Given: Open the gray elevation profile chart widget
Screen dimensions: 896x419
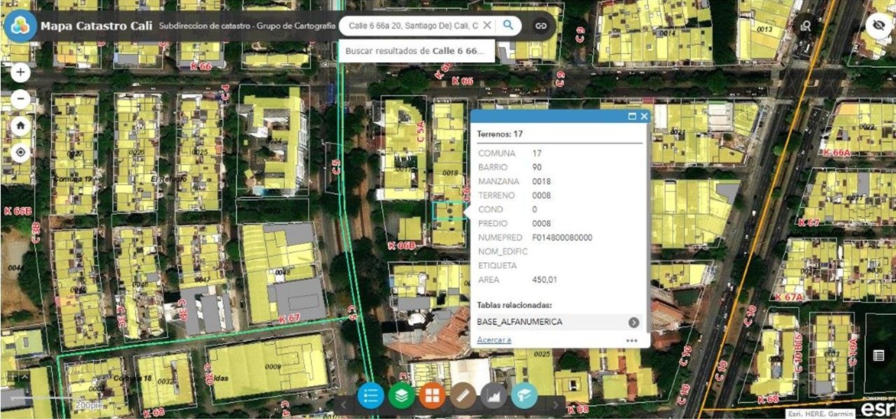Looking at the screenshot, I should point(493,396).
